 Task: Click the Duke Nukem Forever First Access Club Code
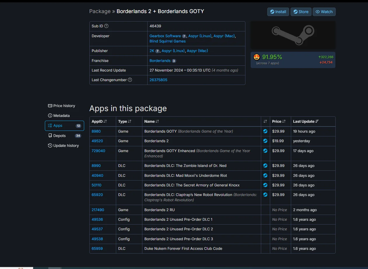(x=183, y=248)
